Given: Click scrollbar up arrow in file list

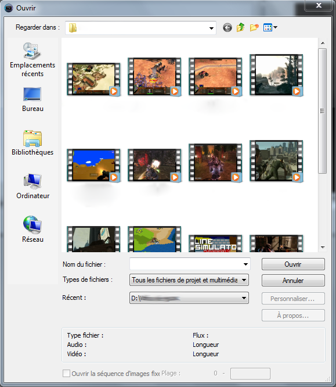Looking at the screenshot, I should tap(323, 43).
